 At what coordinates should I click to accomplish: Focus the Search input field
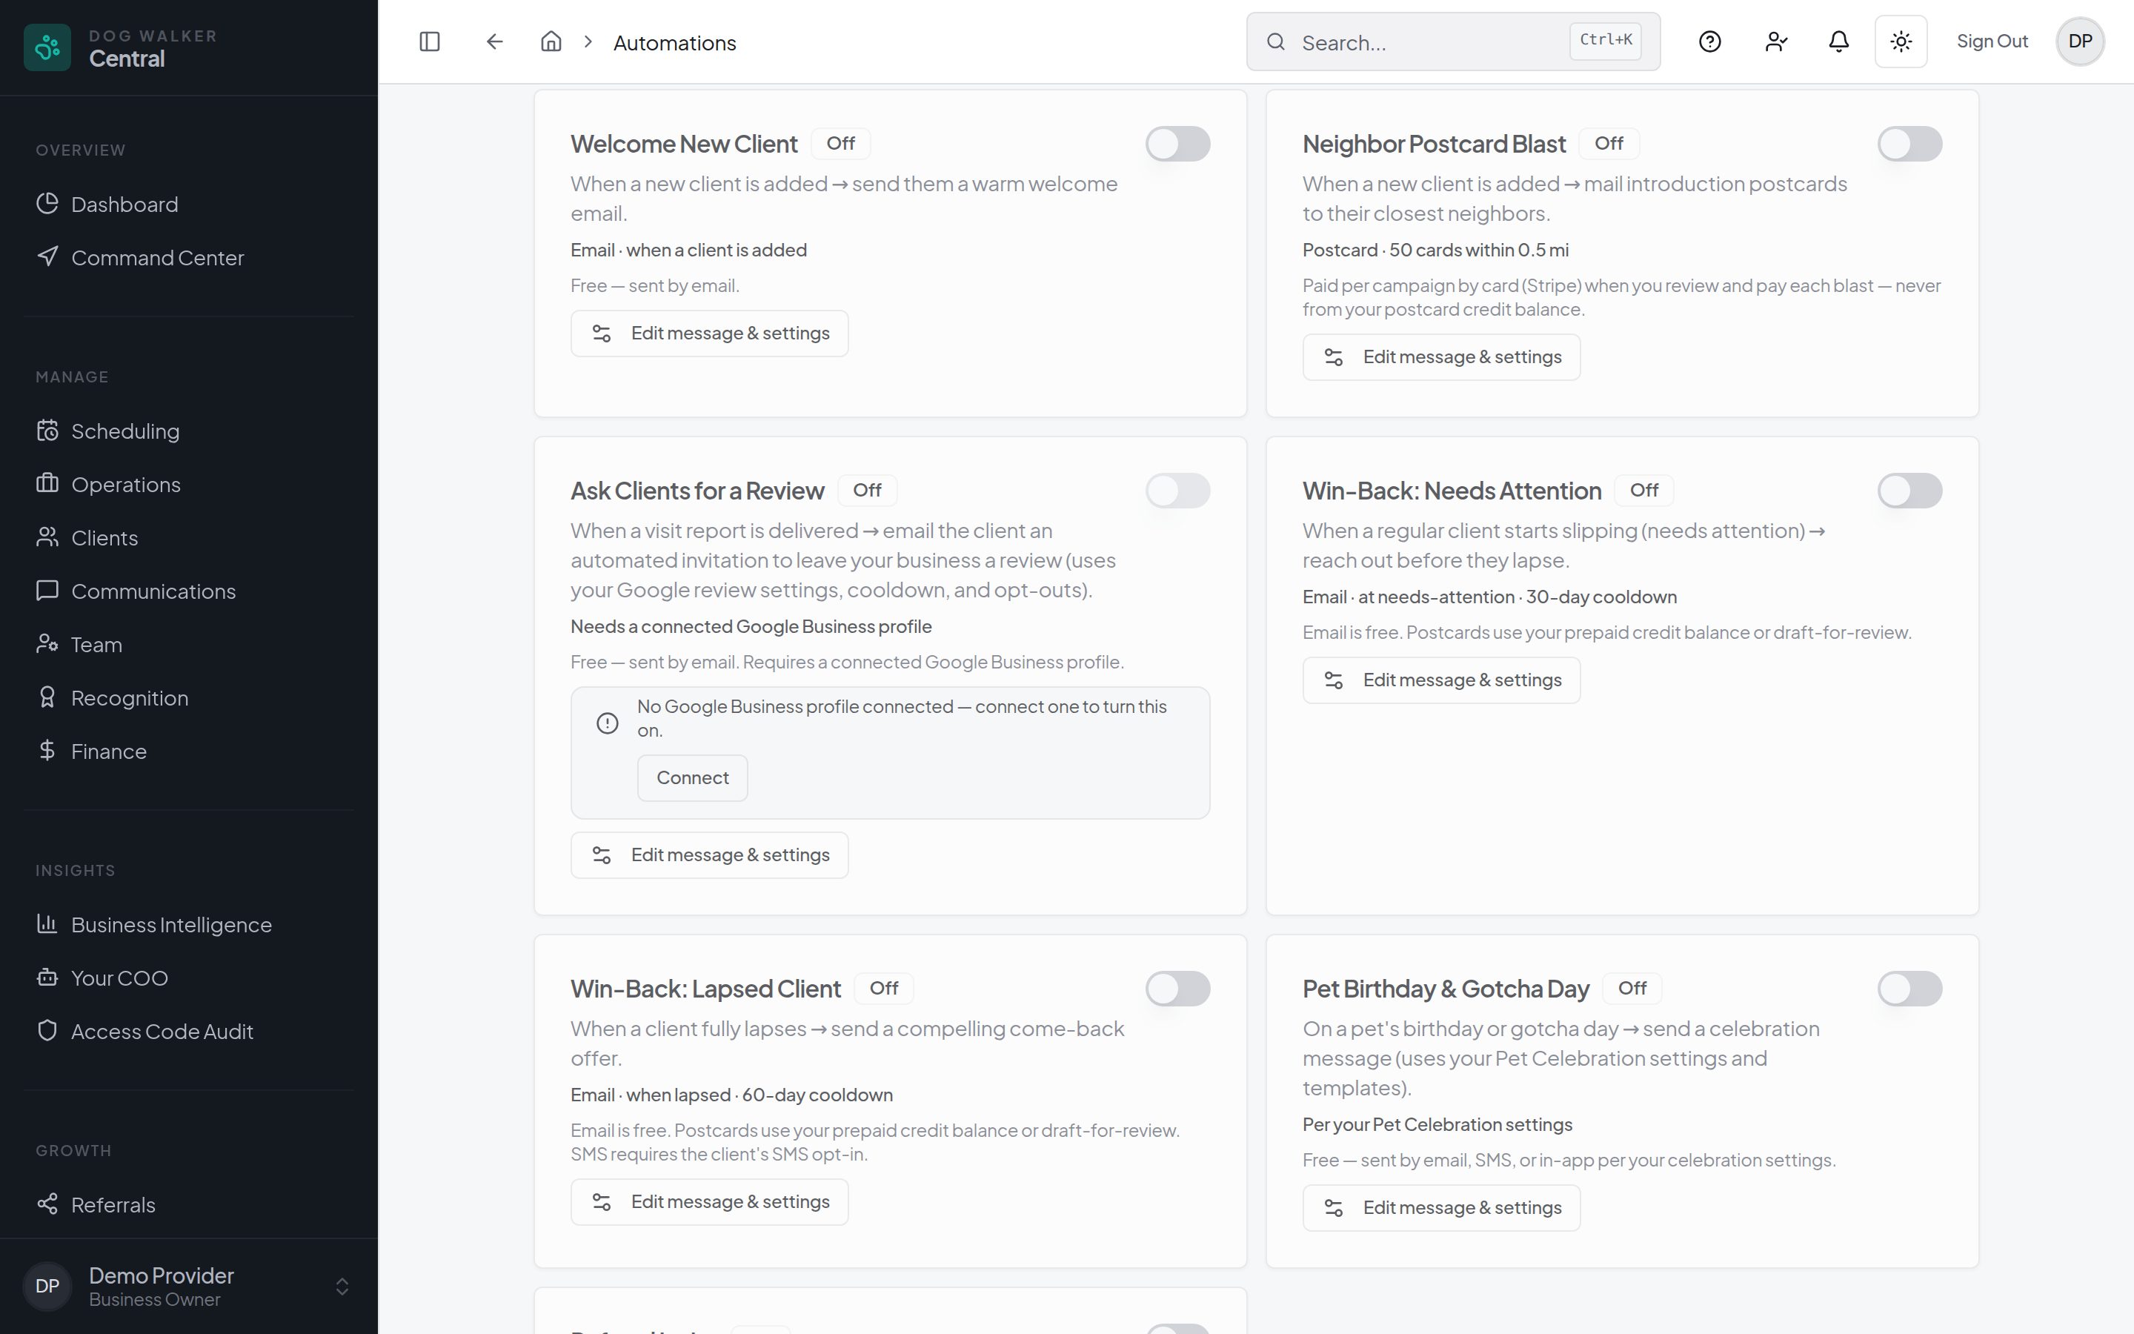[1453, 42]
